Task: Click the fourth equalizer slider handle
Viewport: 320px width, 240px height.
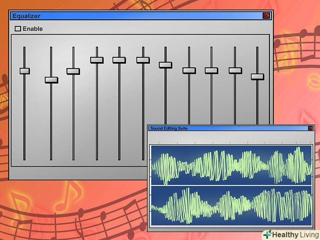Action: [x=97, y=60]
